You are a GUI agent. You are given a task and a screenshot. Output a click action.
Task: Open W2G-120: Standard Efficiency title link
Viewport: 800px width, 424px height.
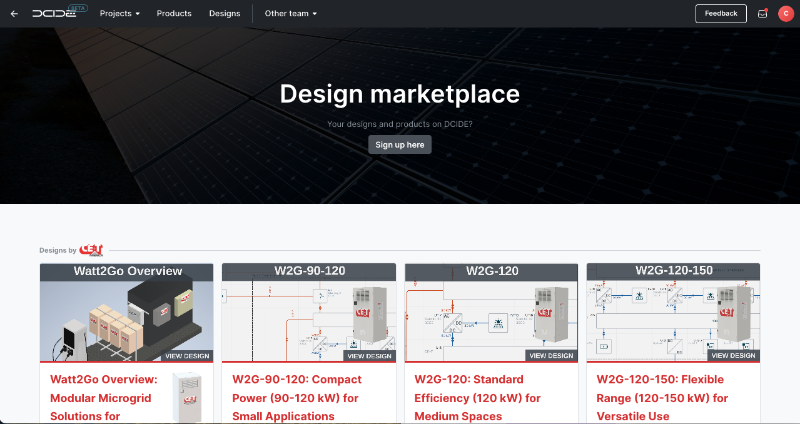(x=478, y=398)
